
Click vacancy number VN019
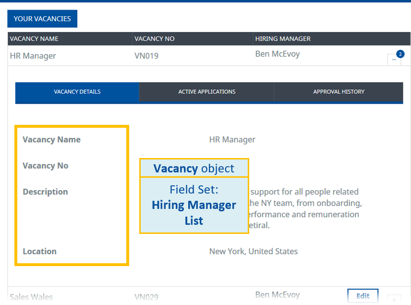146,56
